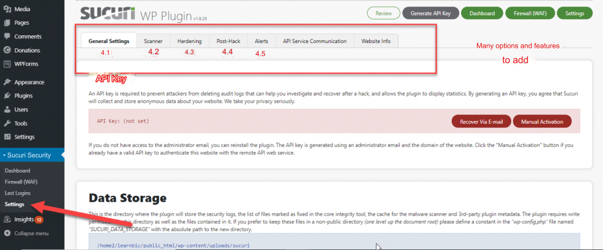603x250 pixels.
Task: Click the Media menu icon
Action: pyautogui.click(x=7, y=9)
